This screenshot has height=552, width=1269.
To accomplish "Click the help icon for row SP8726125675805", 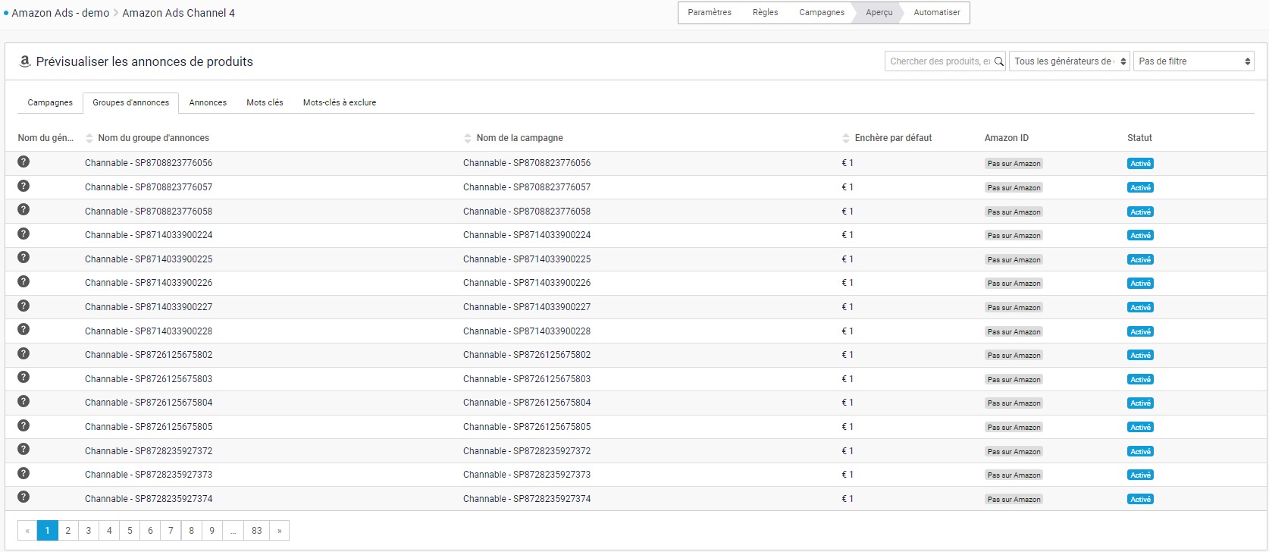I will 23,425.
